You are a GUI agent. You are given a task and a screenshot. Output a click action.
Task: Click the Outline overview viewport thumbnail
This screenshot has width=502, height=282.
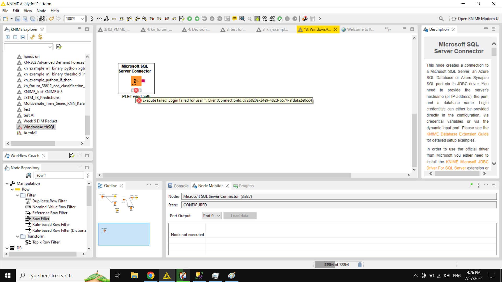pos(124,234)
